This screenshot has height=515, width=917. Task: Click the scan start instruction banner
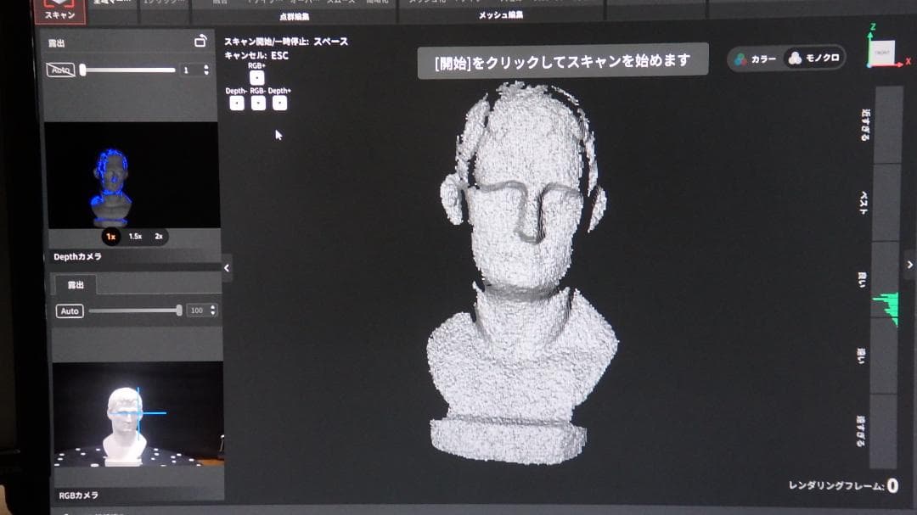[564, 58]
